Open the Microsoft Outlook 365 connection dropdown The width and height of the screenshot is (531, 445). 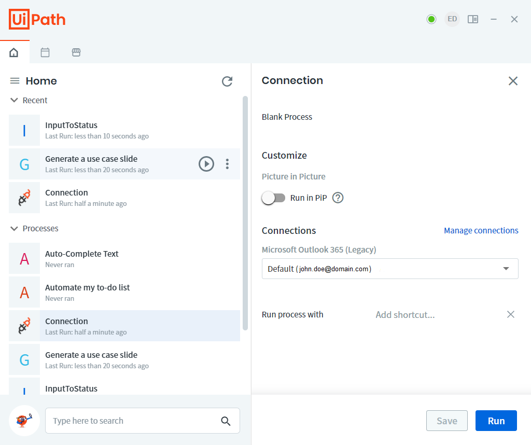(390, 269)
